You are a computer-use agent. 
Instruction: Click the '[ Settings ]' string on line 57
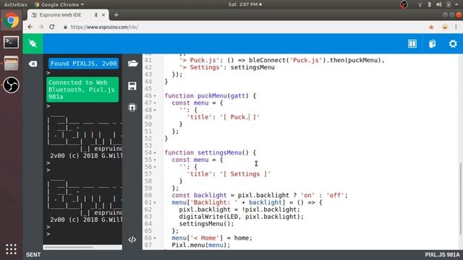point(245,174)
